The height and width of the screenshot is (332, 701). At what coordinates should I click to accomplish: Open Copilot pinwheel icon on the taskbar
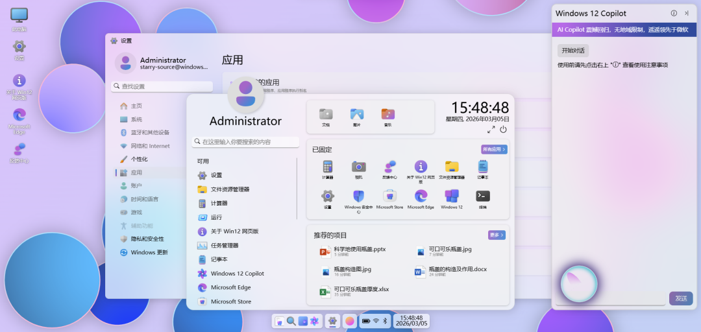(314, 321)
